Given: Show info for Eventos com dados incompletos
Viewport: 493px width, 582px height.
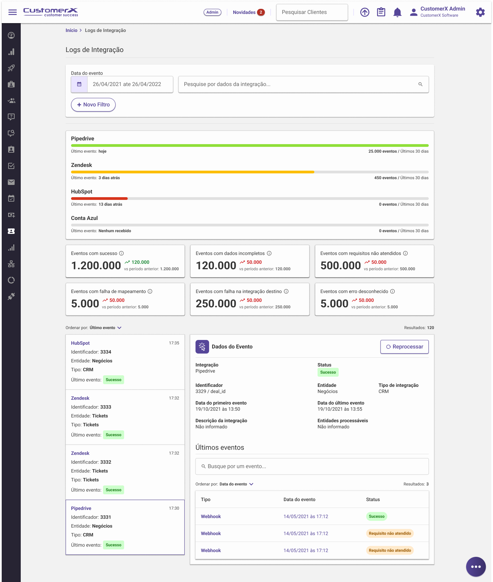Looking at the screenshot, I should pyautogui.click(x=269, y=253).
